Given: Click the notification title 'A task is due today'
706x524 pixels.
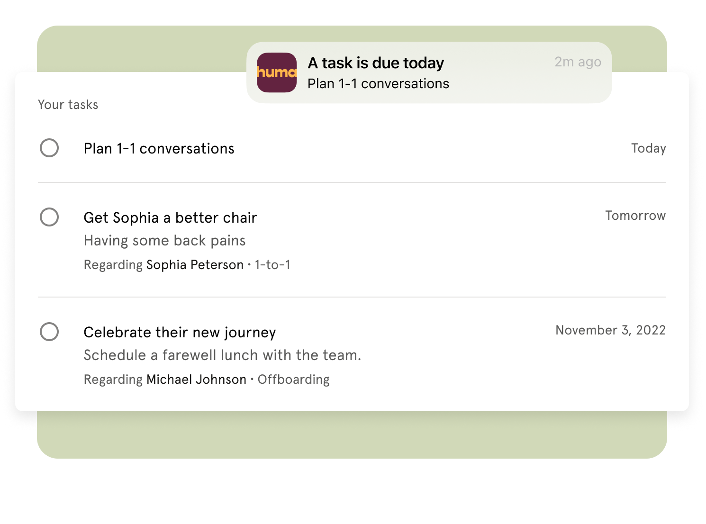Looking at the screenshot, I should tap(376, 62).
